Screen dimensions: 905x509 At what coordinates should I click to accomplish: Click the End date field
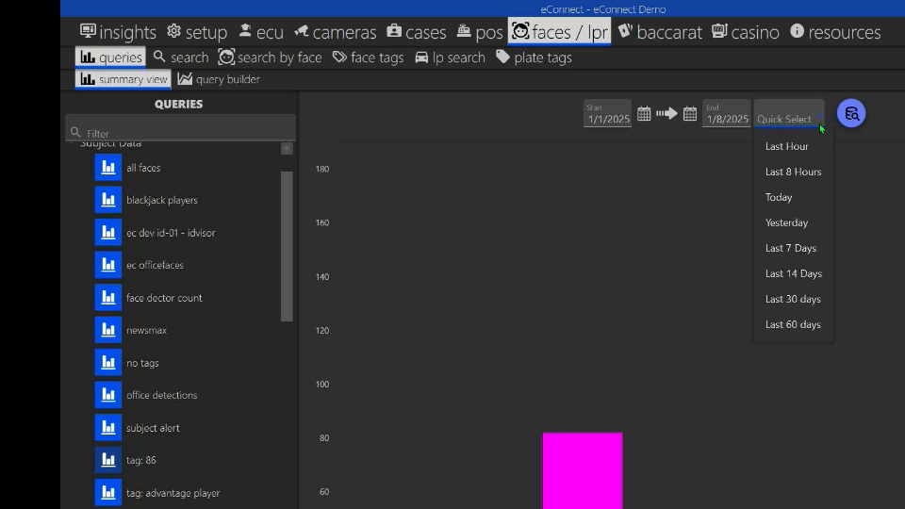[x=726, y=114]
